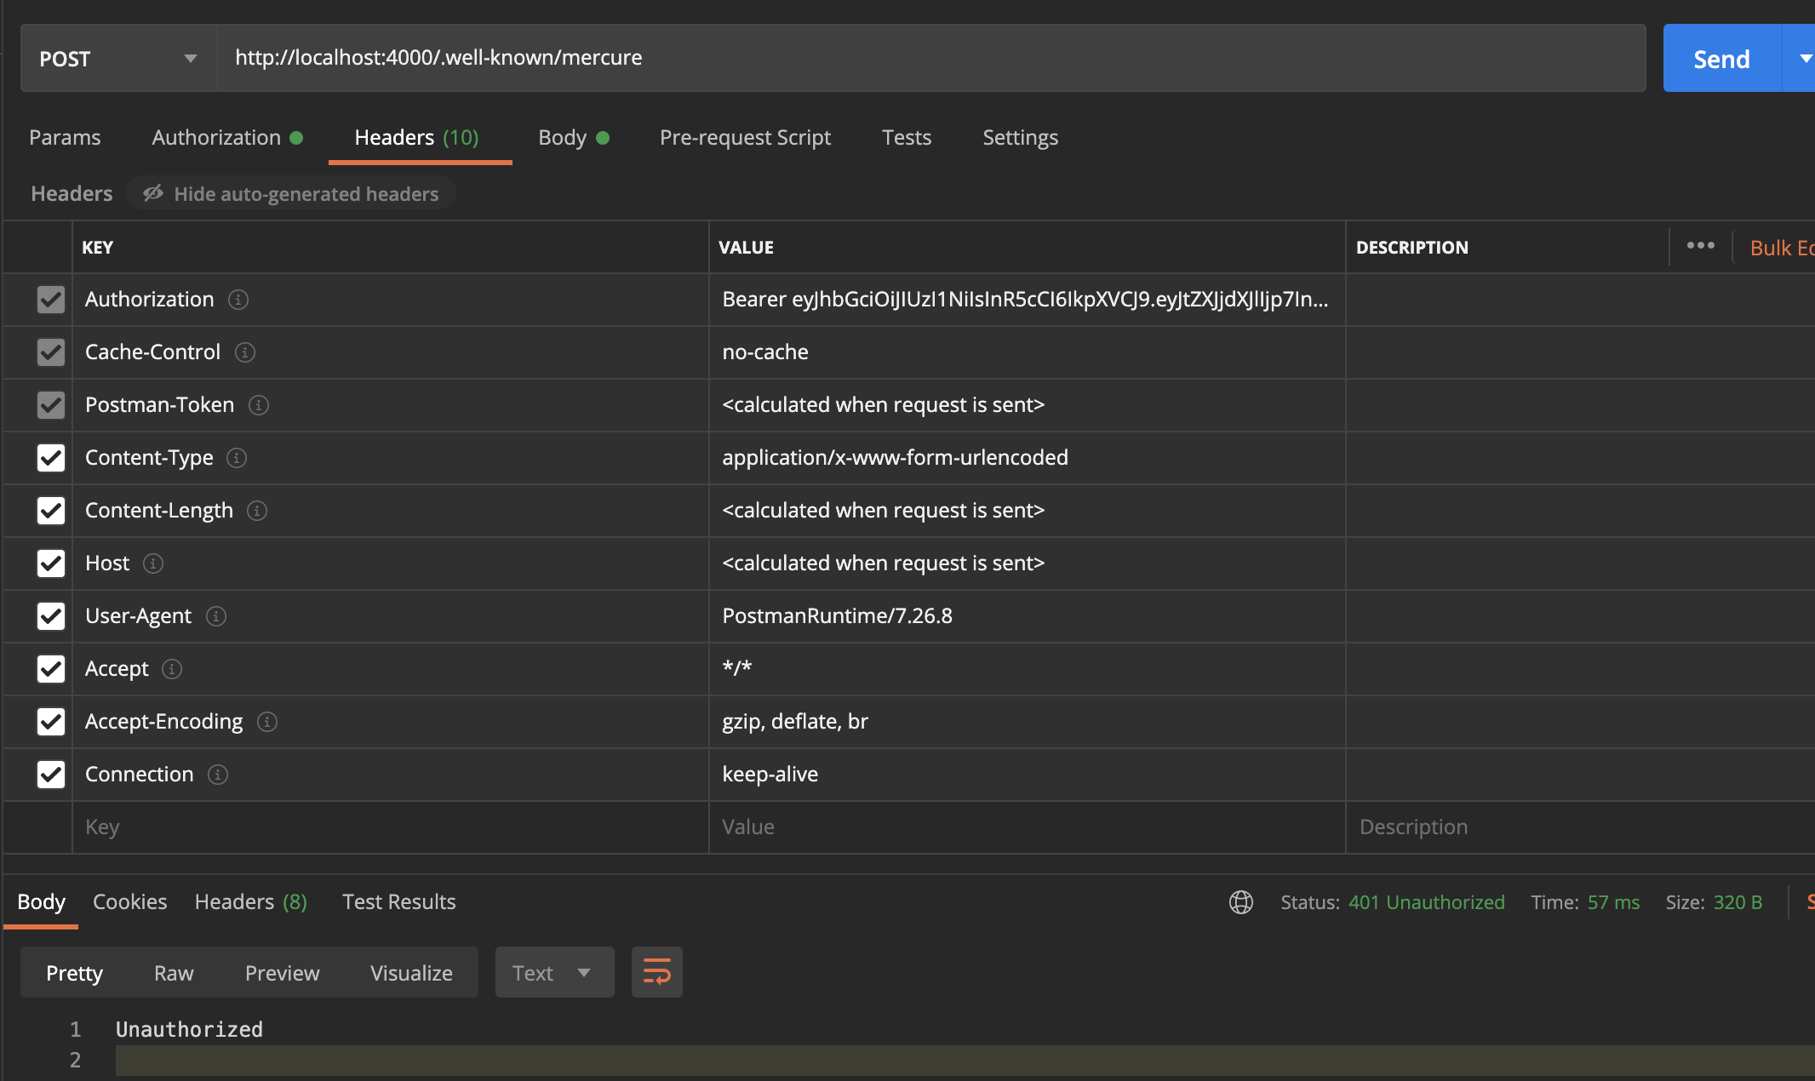
Task: Open the info tooltip for Authorization header
Action: tap(238, 300)
